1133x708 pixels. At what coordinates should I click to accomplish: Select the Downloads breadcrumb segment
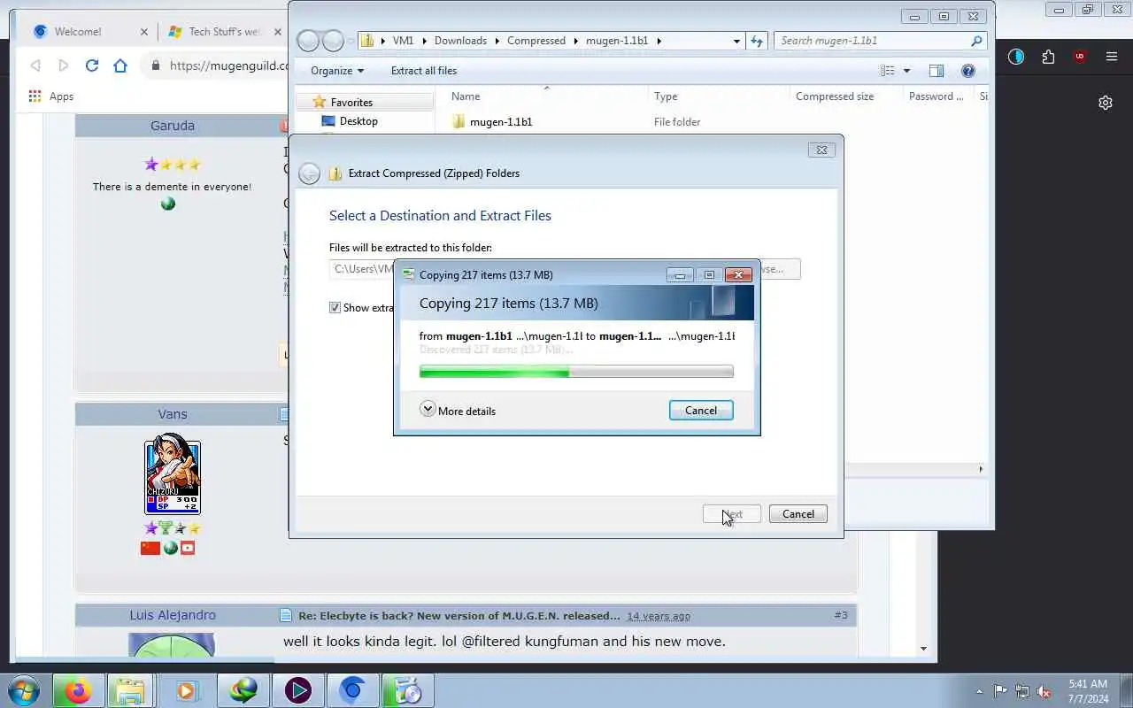click(x=460, y=41)
